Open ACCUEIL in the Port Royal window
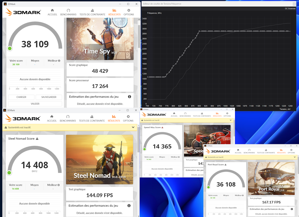The width and height of the screenshot is (299, 217). tap(238, 151)
